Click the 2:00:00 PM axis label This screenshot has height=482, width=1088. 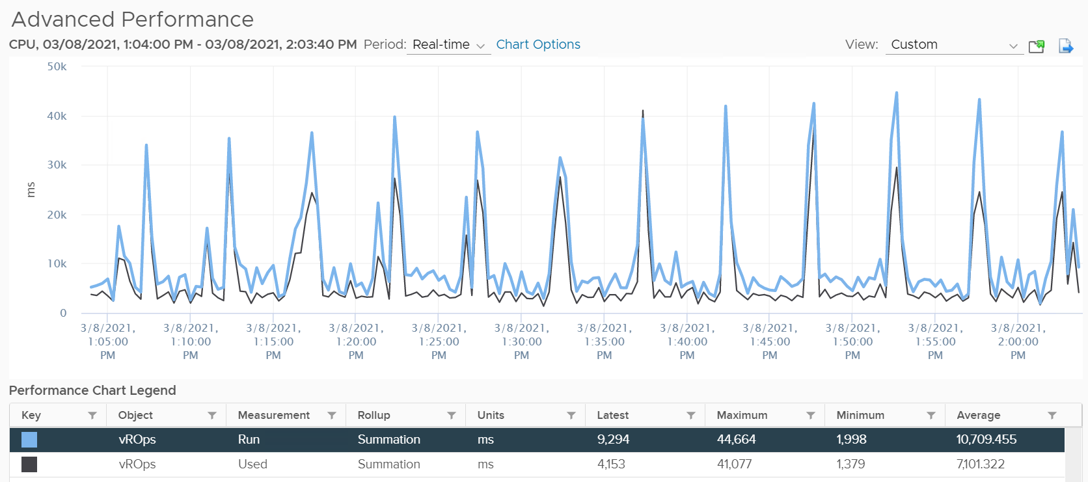[x=1018, y=341]
